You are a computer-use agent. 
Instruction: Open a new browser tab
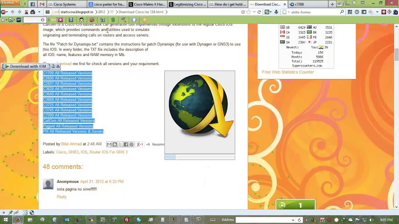[x=332, y=4]
